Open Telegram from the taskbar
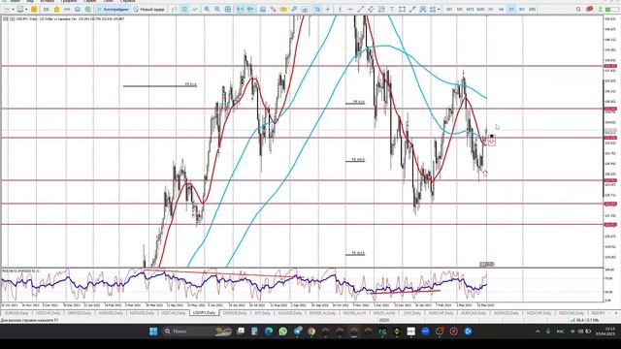Screen dimensions: 621x349 coord(298,332)
